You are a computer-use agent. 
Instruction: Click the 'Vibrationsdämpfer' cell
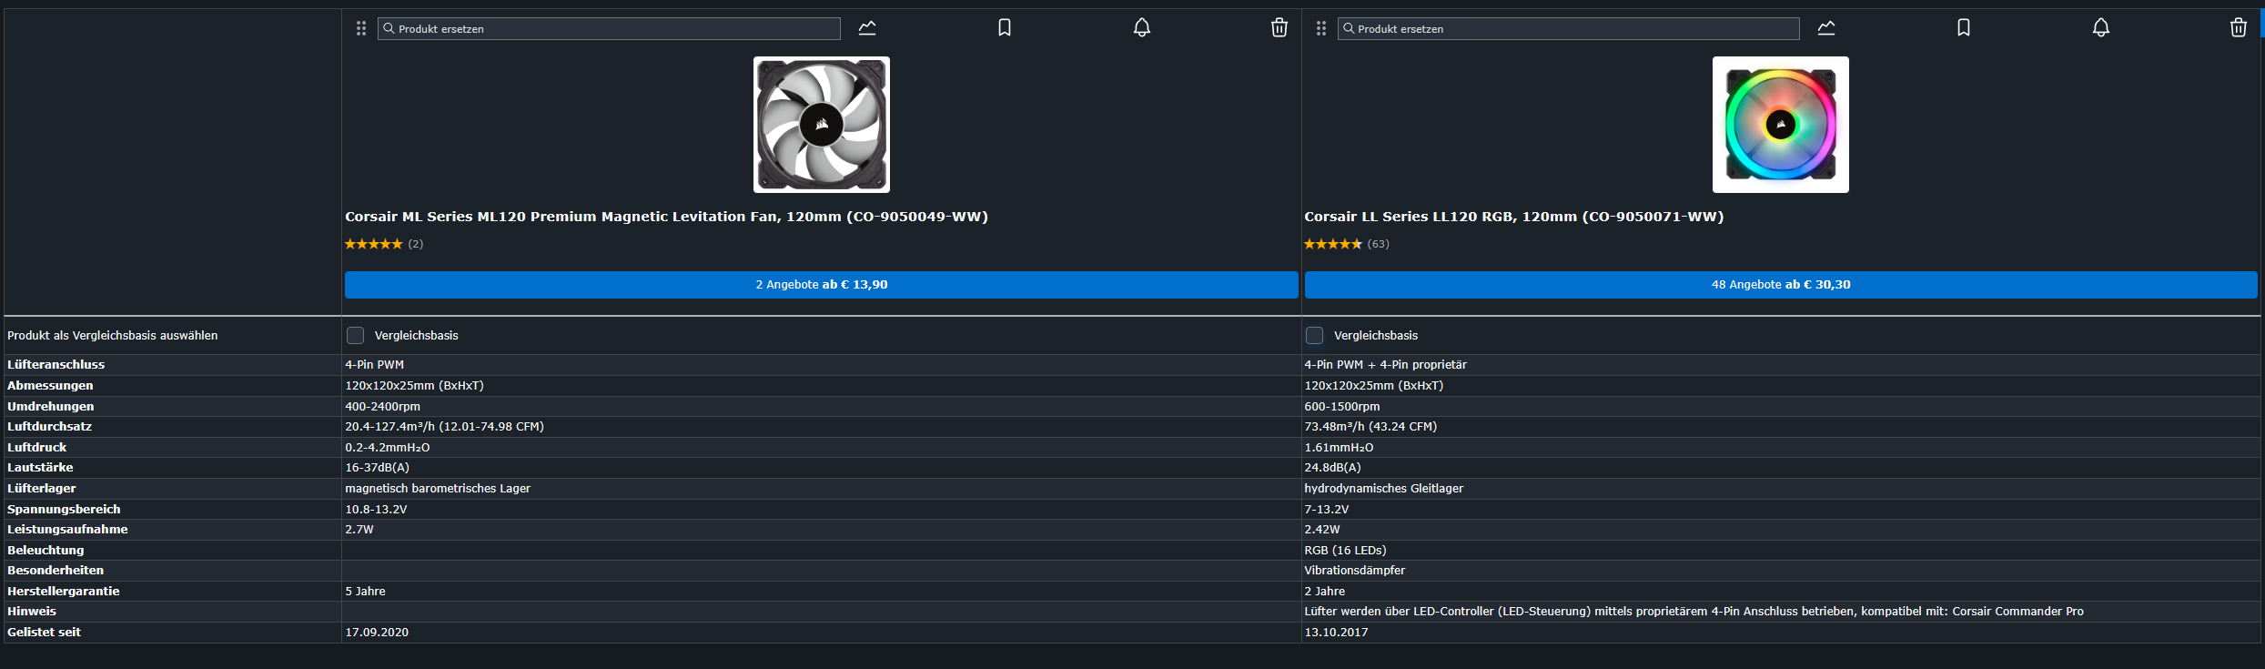coord(1355,571)
